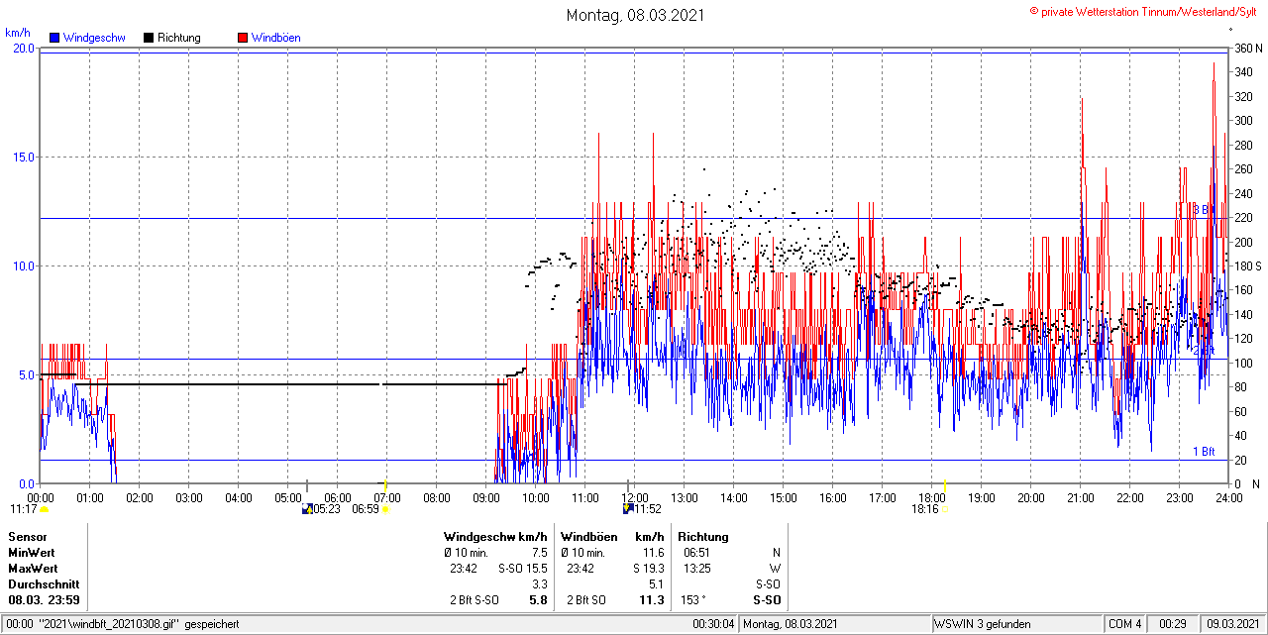The image size is (1268, 635).
Task: Click the 20.0 value on the speed axis
Action: (x=24, y=48)
